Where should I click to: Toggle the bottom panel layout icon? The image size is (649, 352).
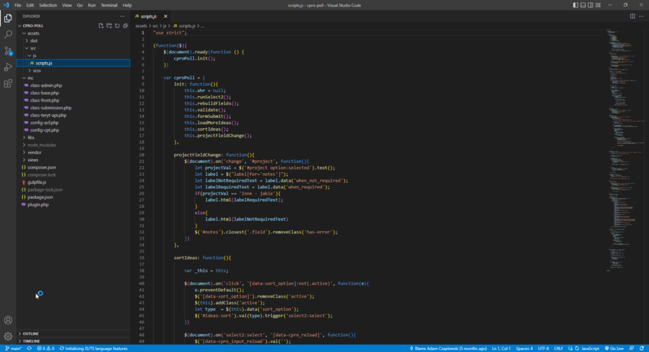pos(583,5)
